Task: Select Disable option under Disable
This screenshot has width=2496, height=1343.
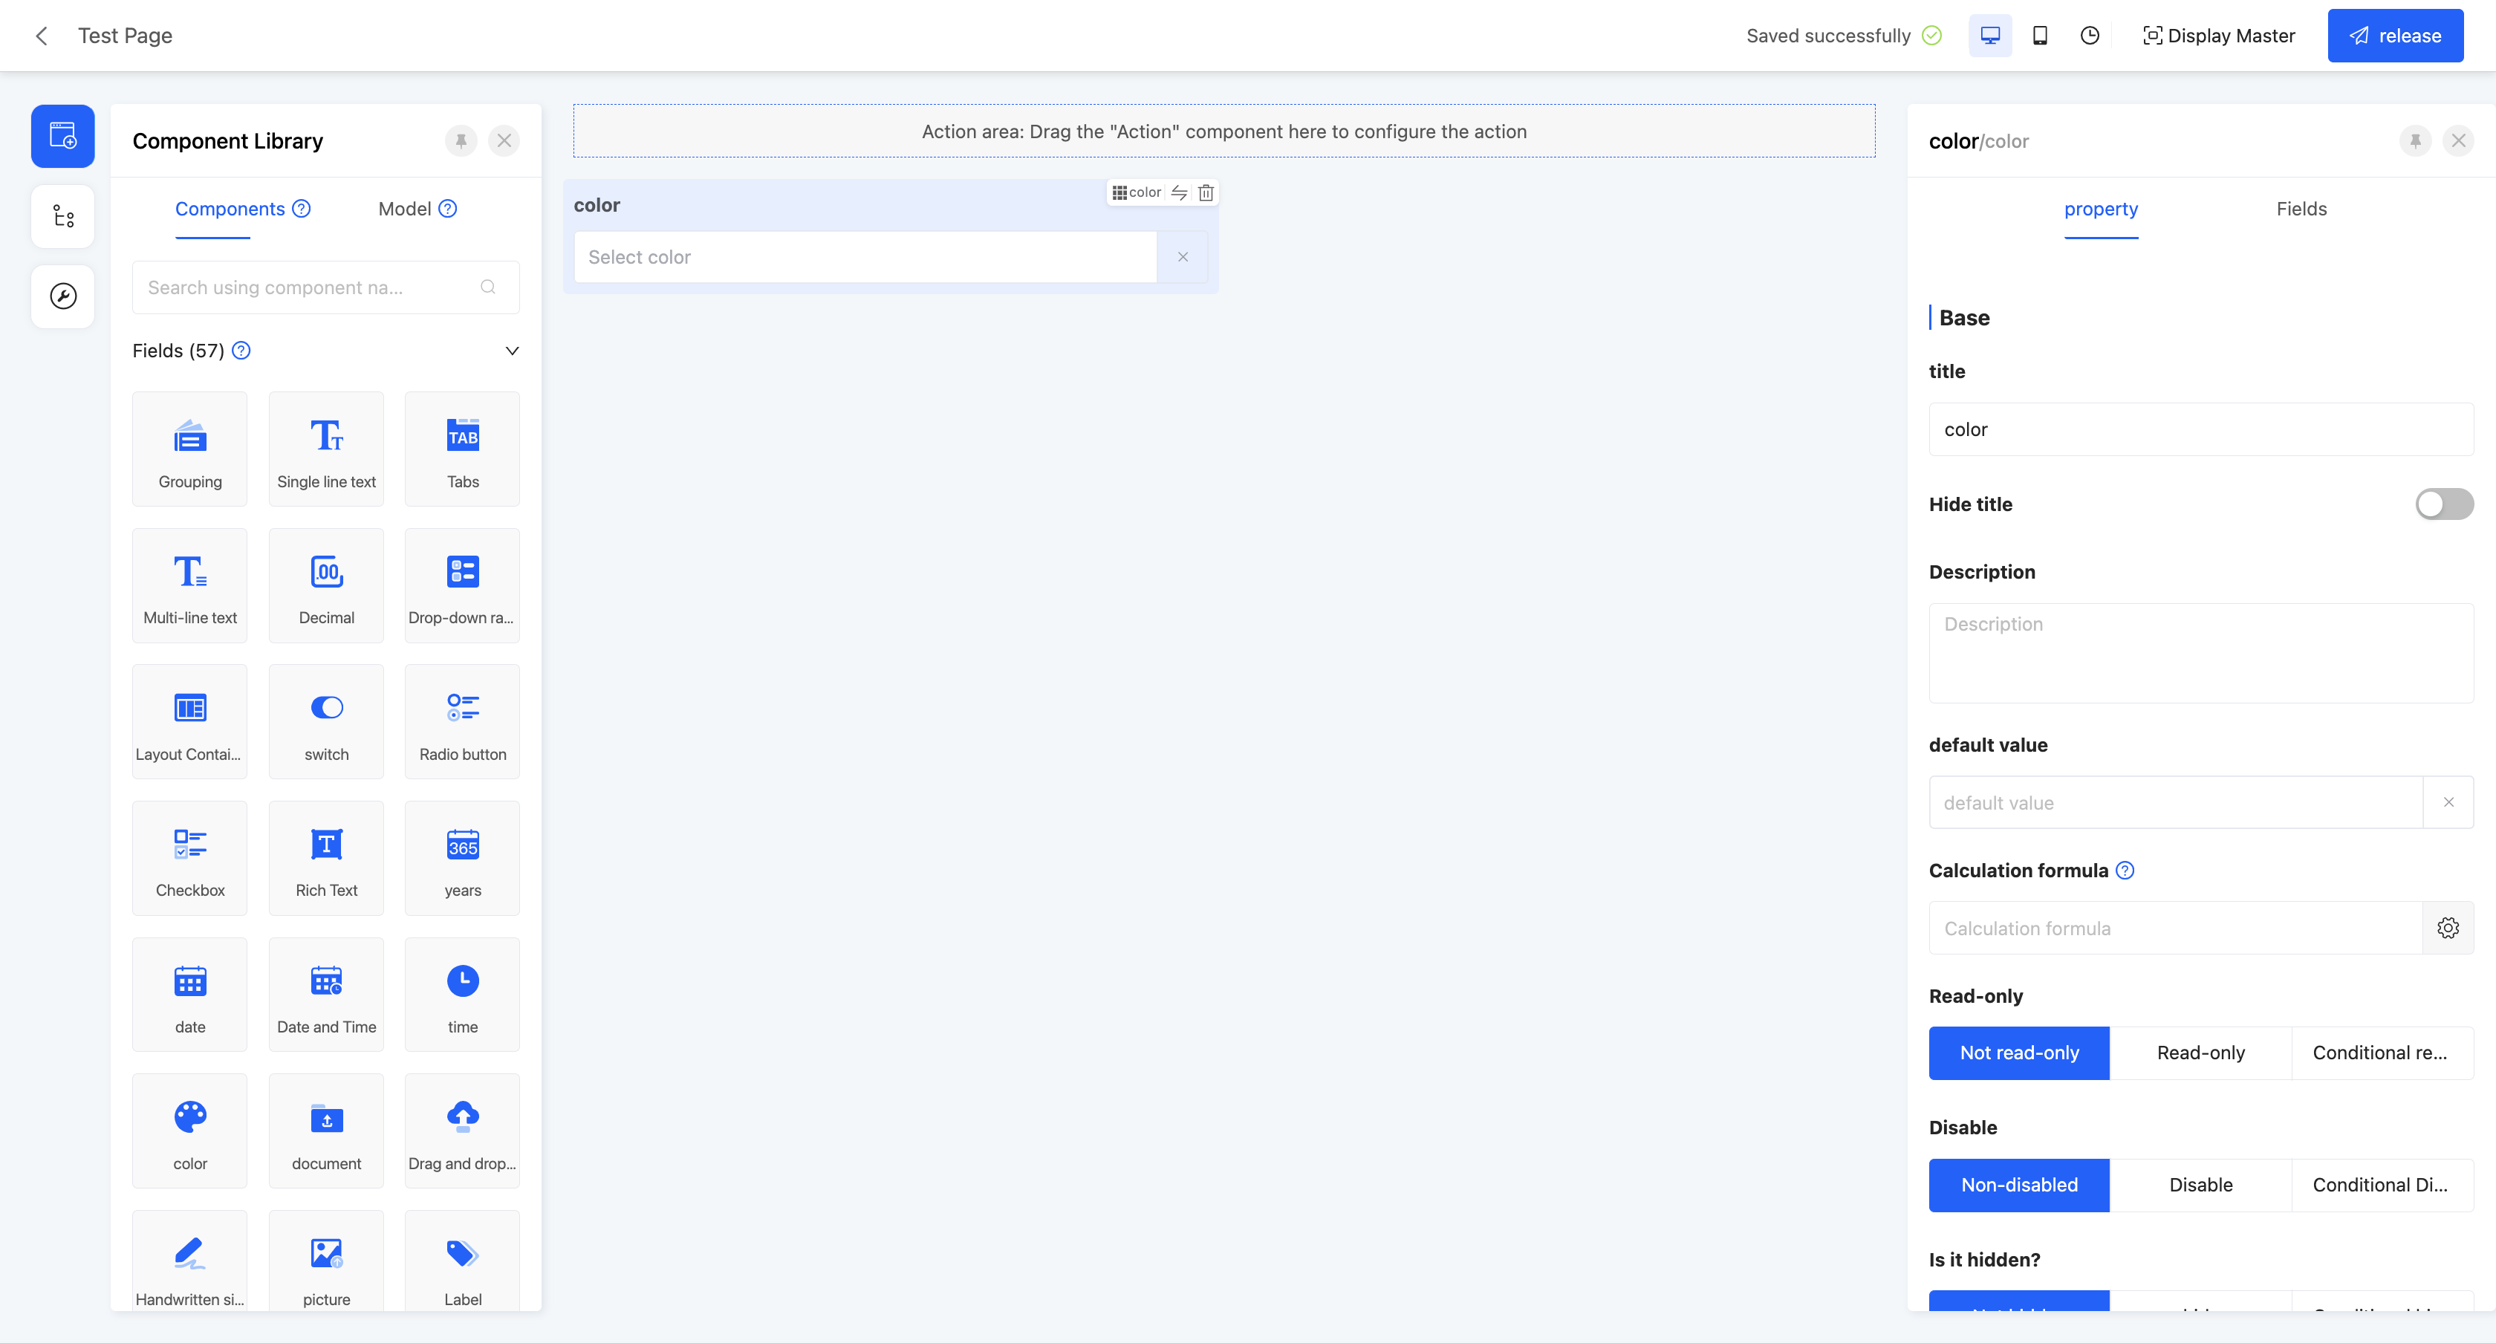Action: pyautogui.click(x=2200, y=1184)
